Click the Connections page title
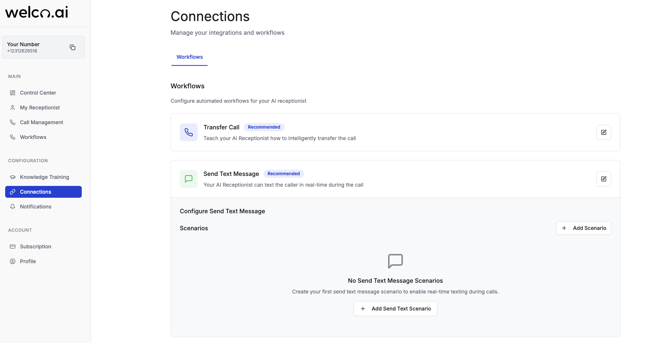 pyautogui.click(x=210, y=16)
